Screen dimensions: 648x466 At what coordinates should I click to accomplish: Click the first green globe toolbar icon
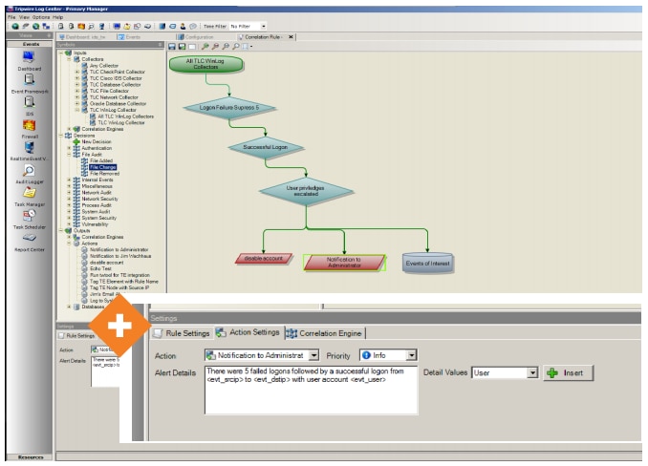click(x=15, y=26)
